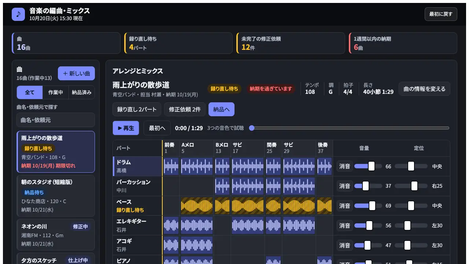The image size is (469, 264).
Task: Select song 雨上がりの散歩道 in list
Action: click(x=56, y=152)
